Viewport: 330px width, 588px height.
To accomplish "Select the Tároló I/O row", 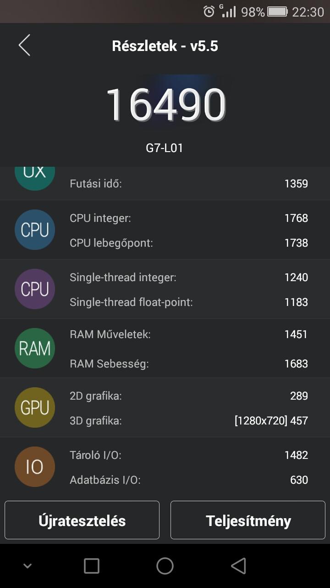I will coord(189,455).
